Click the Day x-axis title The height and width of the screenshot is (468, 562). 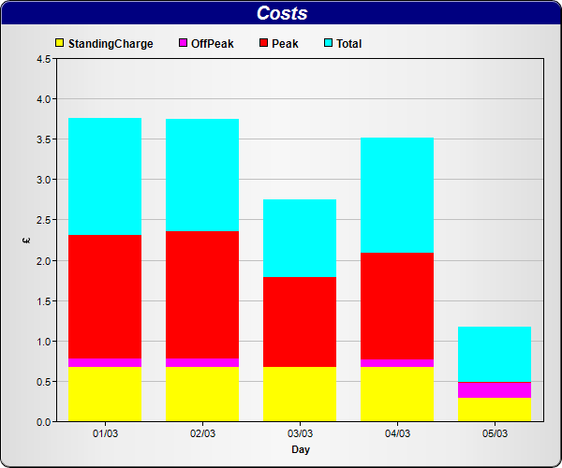tap(300, 450)
